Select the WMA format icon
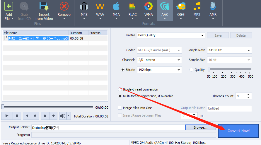The height and width of the screenshot is (145, 261). coord(149,6)
